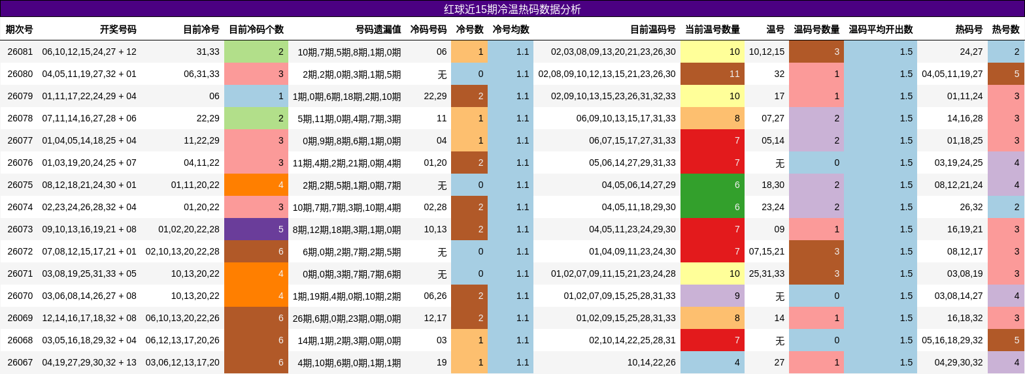Select period number 26079

(20, 96)
